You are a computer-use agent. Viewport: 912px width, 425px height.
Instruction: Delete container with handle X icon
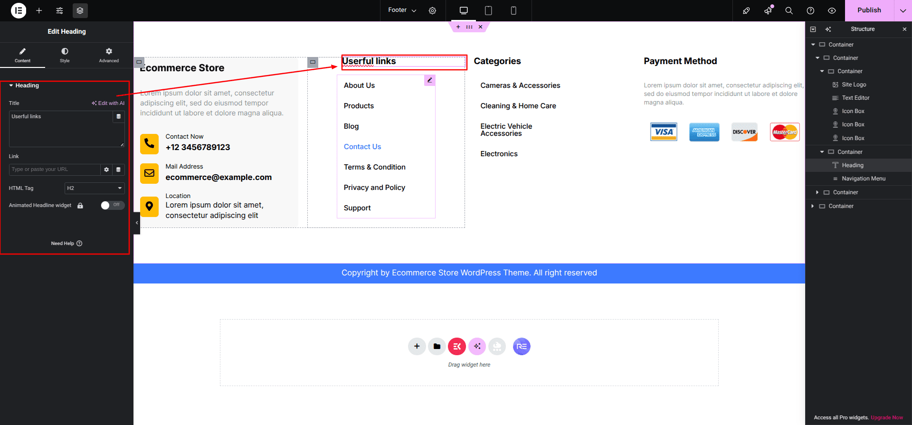click(480, 27)
